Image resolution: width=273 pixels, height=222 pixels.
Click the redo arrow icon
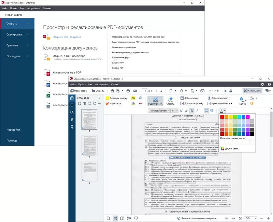pyautogui.click(x=217, y=91)
